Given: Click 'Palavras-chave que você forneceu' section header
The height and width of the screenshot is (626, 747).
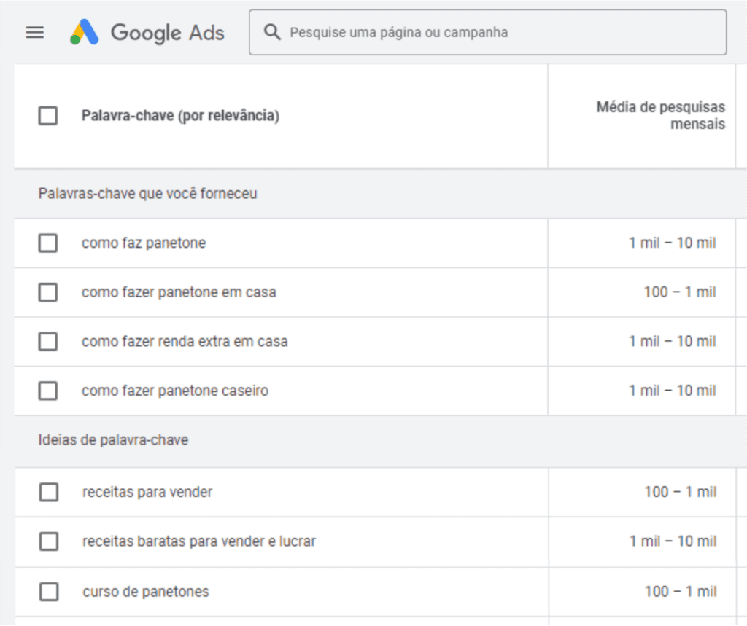Looking at the screenshot, I should coord(147,194).
